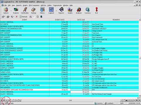Launch the Analyzer toolbar icon

79,10
